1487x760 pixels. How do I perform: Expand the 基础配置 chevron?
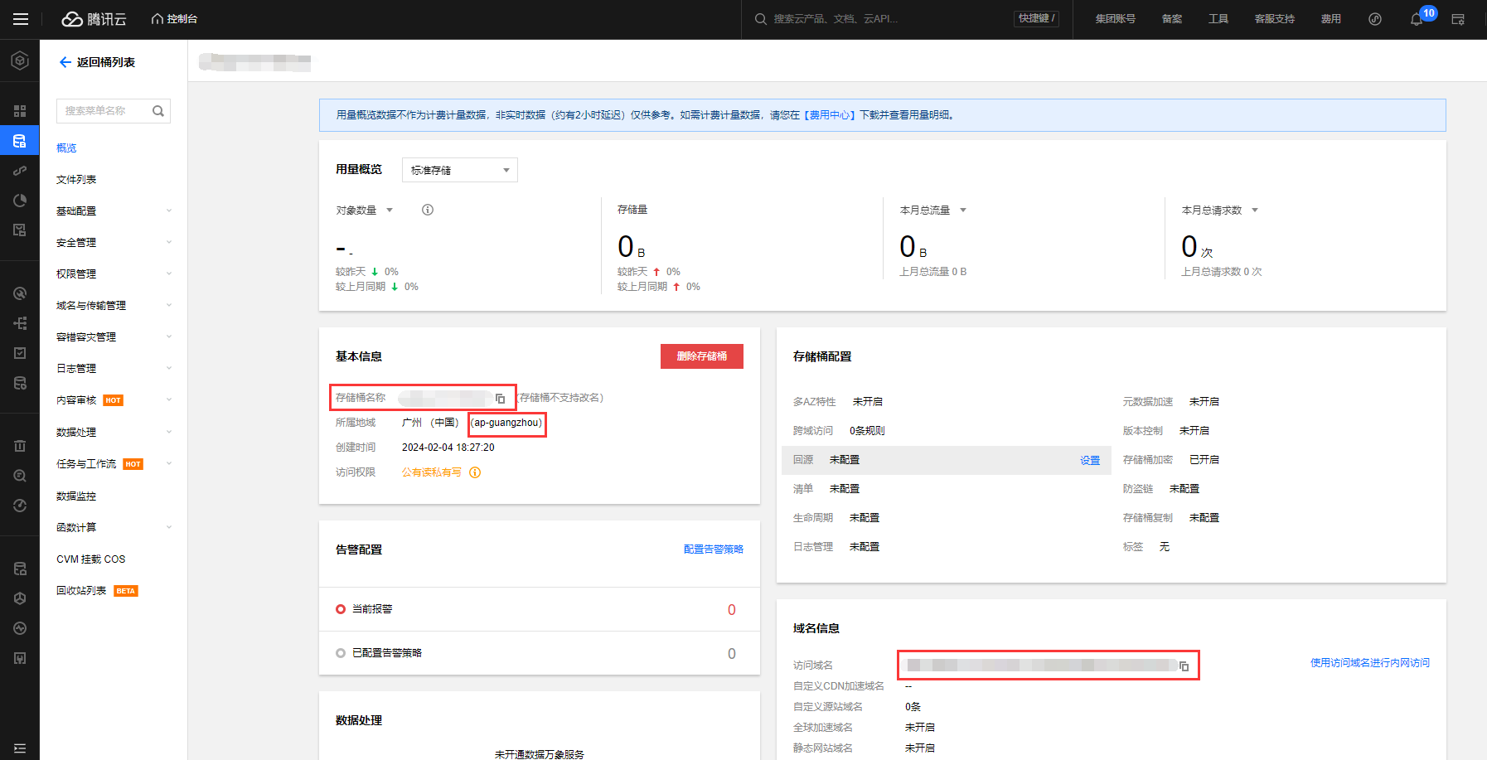169,211
